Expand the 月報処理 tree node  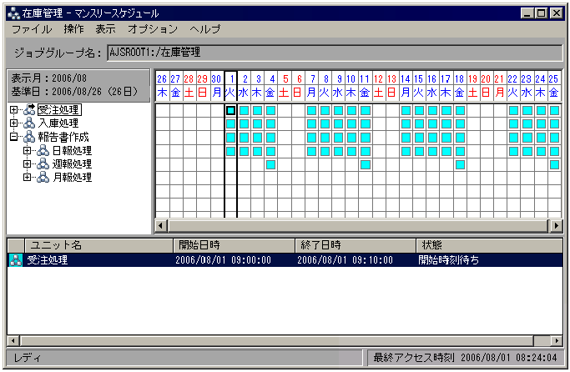click(27, 178)
